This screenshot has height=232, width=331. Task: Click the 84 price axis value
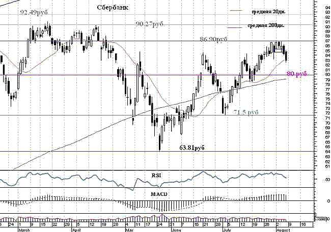[327, 55]
